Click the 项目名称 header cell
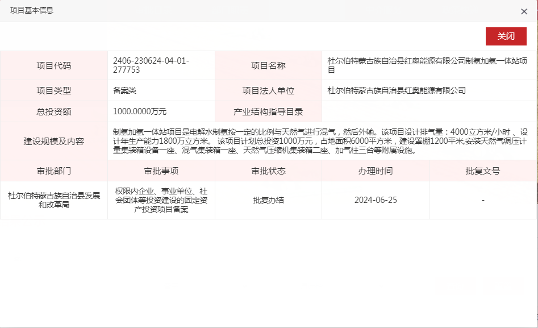The width and height of the screenshot is (538, 328). (268, 65)
